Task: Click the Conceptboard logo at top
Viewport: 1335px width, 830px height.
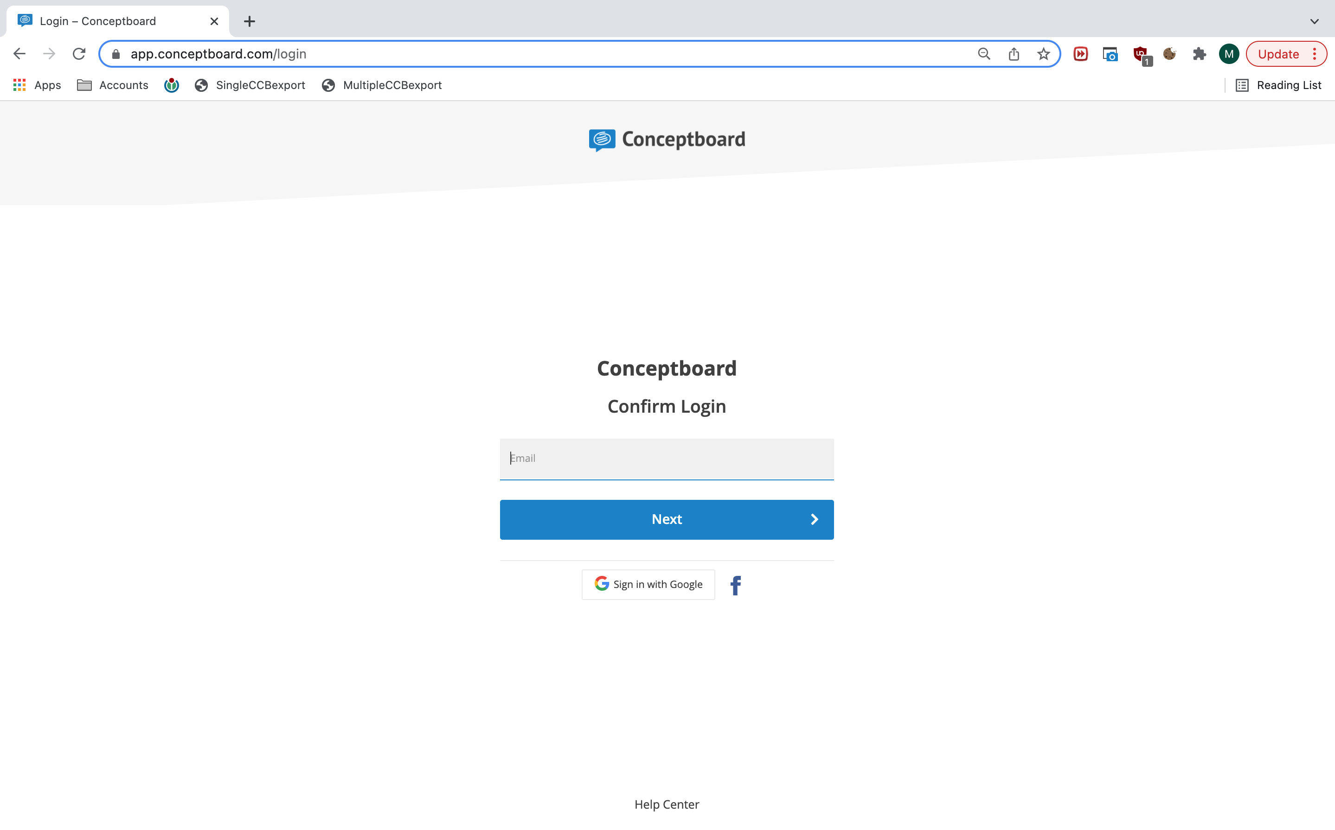Action: [x=667, y=140]
